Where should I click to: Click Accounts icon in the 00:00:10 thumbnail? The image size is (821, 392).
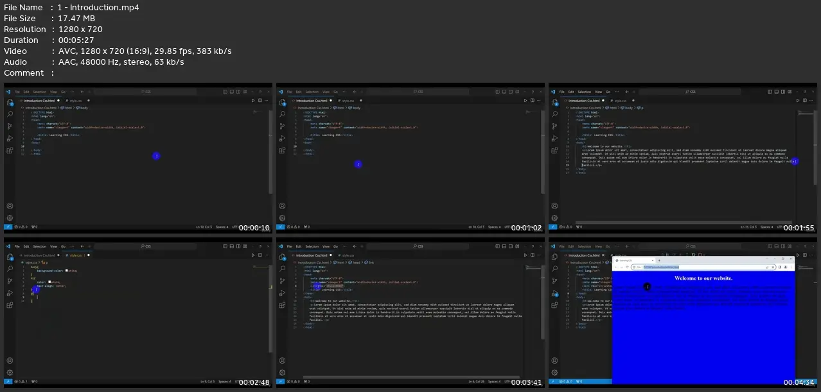[x=10, y=206]
